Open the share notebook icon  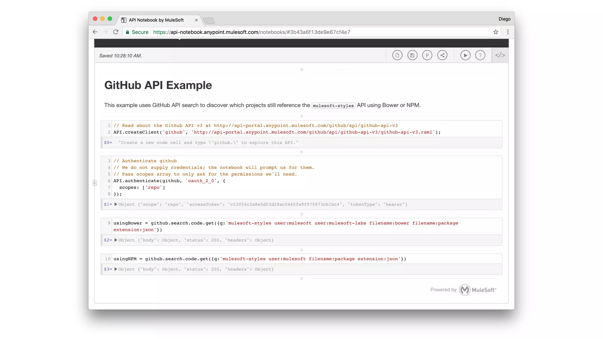tap(442, 55)
